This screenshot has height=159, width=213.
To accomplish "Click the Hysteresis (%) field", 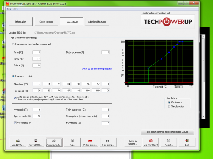I will (x=37, y=110).
